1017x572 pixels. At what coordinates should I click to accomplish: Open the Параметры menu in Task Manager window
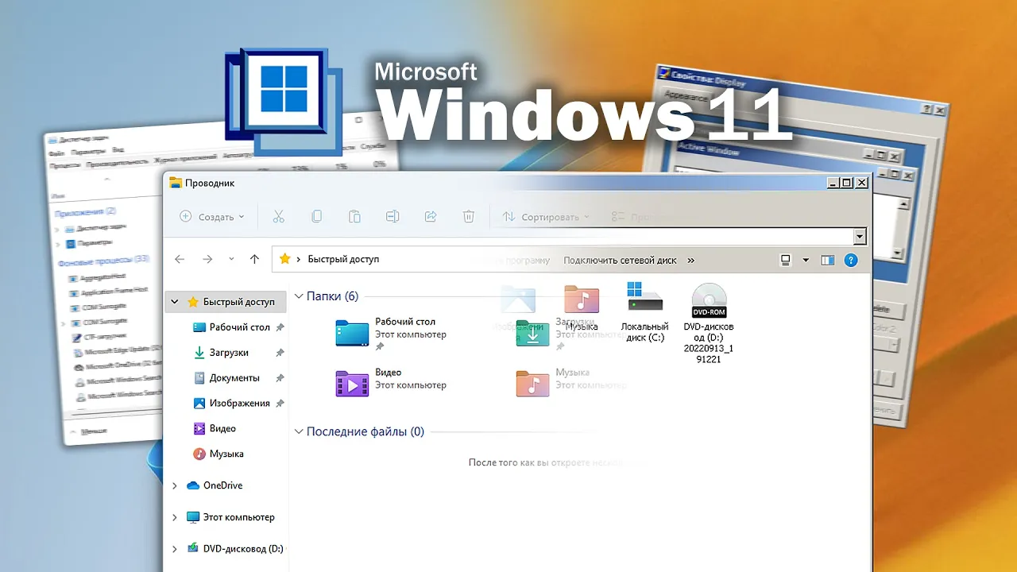click(x=87, y=151)
